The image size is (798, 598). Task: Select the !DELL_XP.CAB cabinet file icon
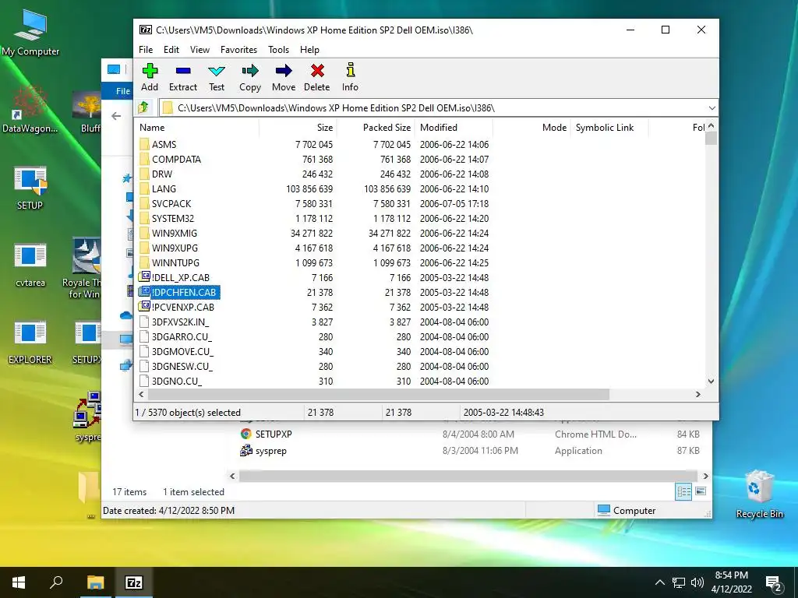point(144,277)
